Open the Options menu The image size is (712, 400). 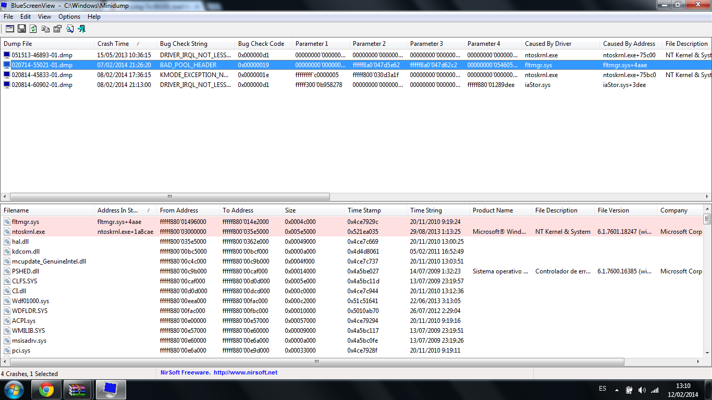point(69,17)
